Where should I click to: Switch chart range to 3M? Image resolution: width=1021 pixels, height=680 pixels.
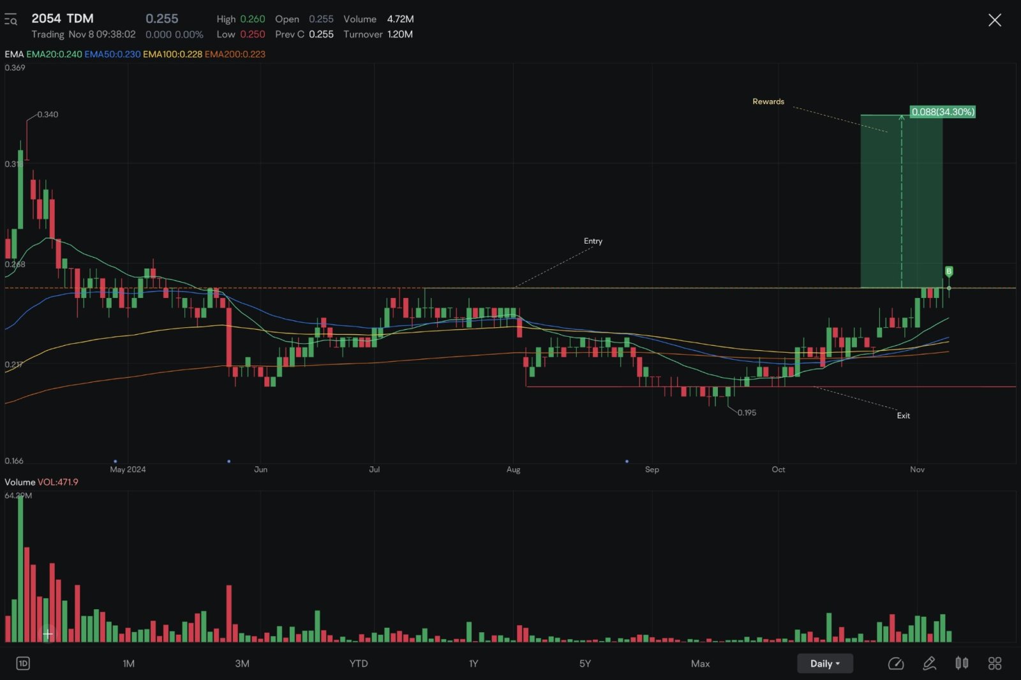click(242, 663)
